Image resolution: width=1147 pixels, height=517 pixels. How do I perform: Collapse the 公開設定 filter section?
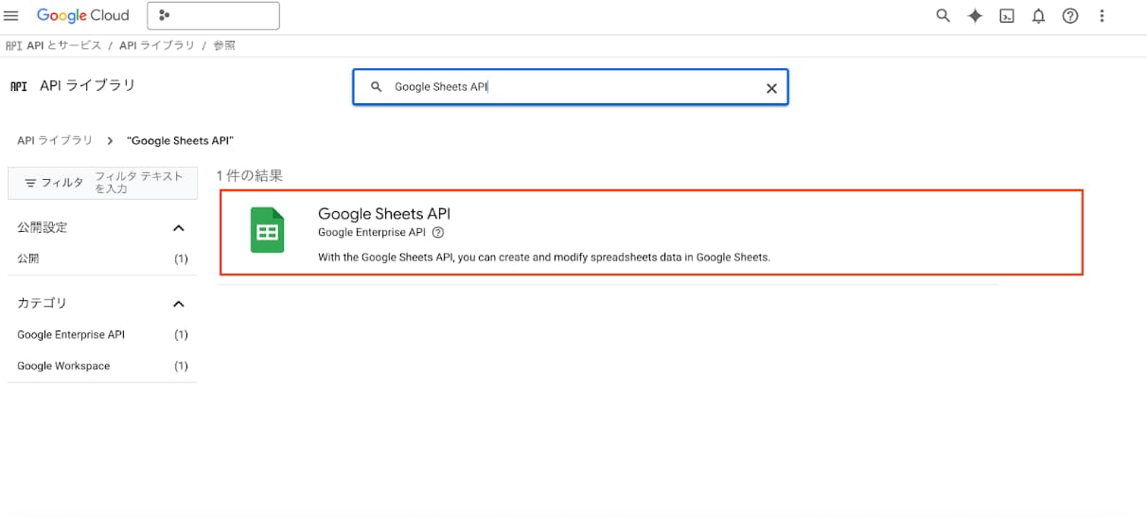178,228
